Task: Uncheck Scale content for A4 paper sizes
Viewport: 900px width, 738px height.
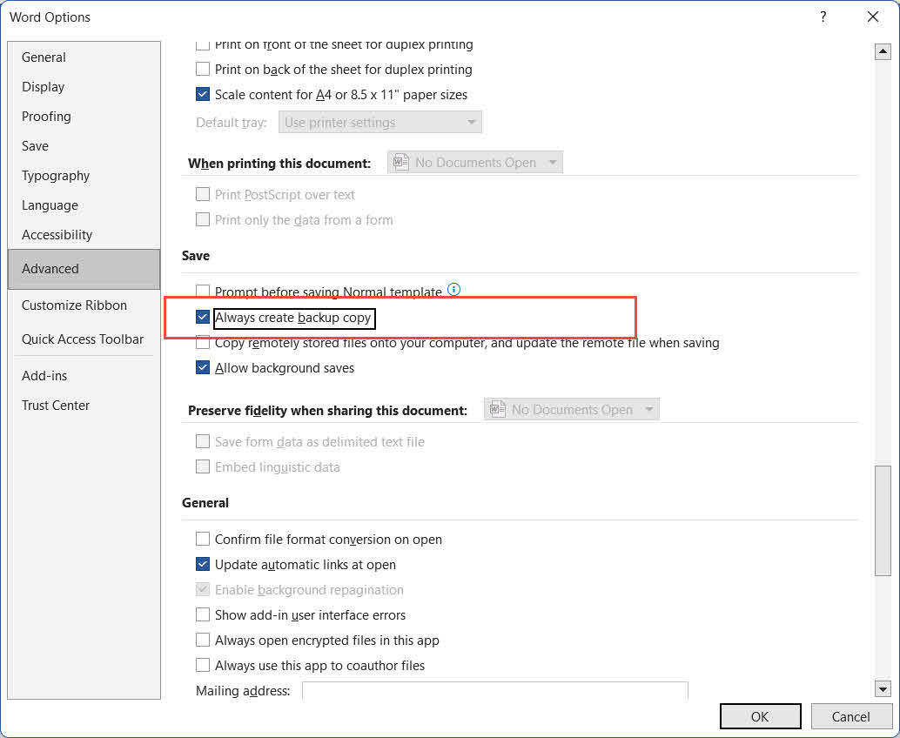Action: (x=203, y=95)
